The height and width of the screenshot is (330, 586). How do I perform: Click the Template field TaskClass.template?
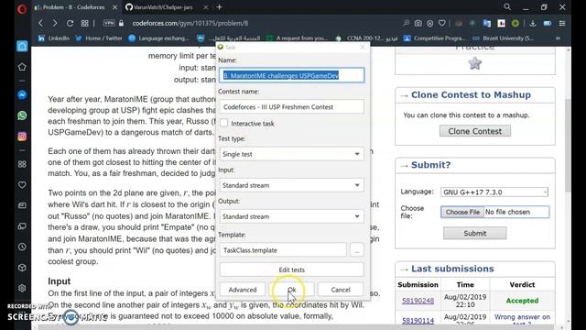(283, 250)
